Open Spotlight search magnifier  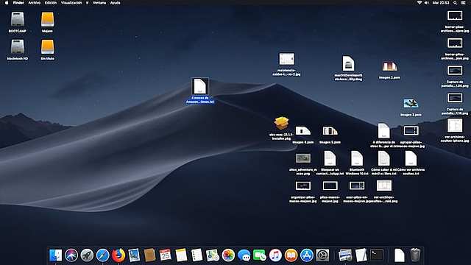[x=456, y=3]
